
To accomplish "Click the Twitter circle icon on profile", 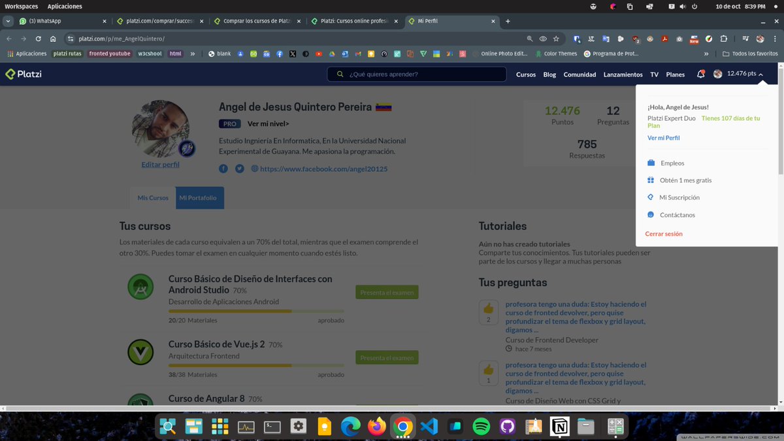I will click(x=240, y=169).
